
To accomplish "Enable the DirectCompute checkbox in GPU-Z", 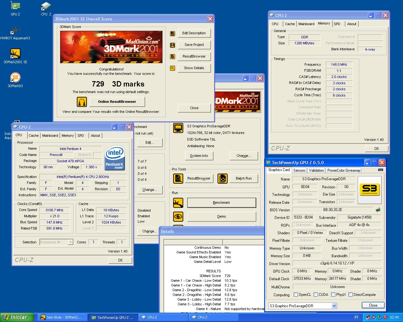I will tap(350, 295).
